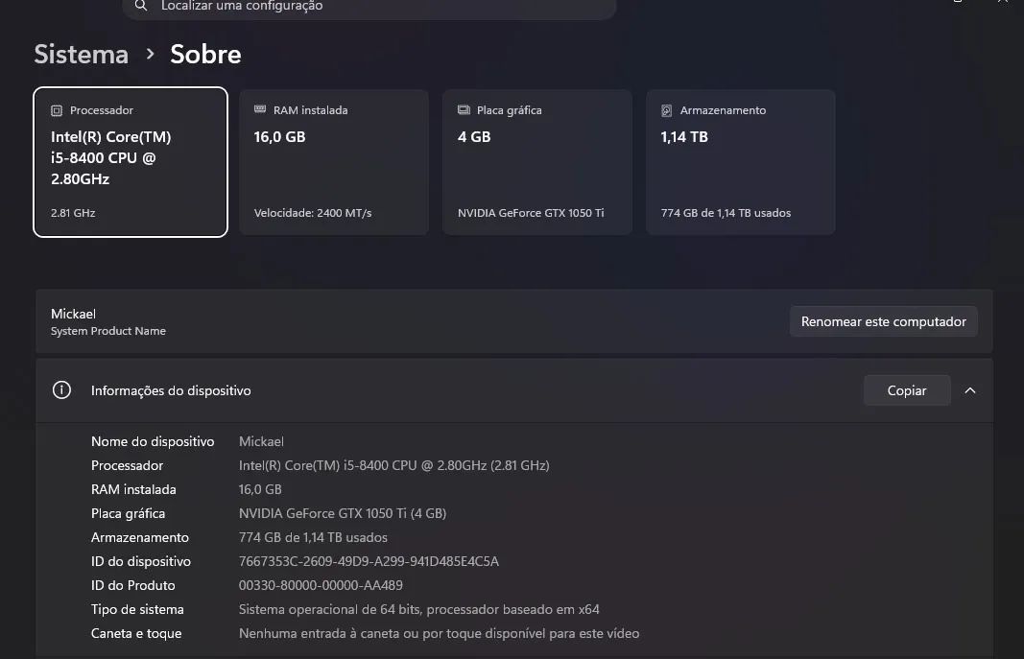Viewport: 1024px width, 659px height.
Task: Select the Sobre breadcrumb title
Action: (205, 54)
